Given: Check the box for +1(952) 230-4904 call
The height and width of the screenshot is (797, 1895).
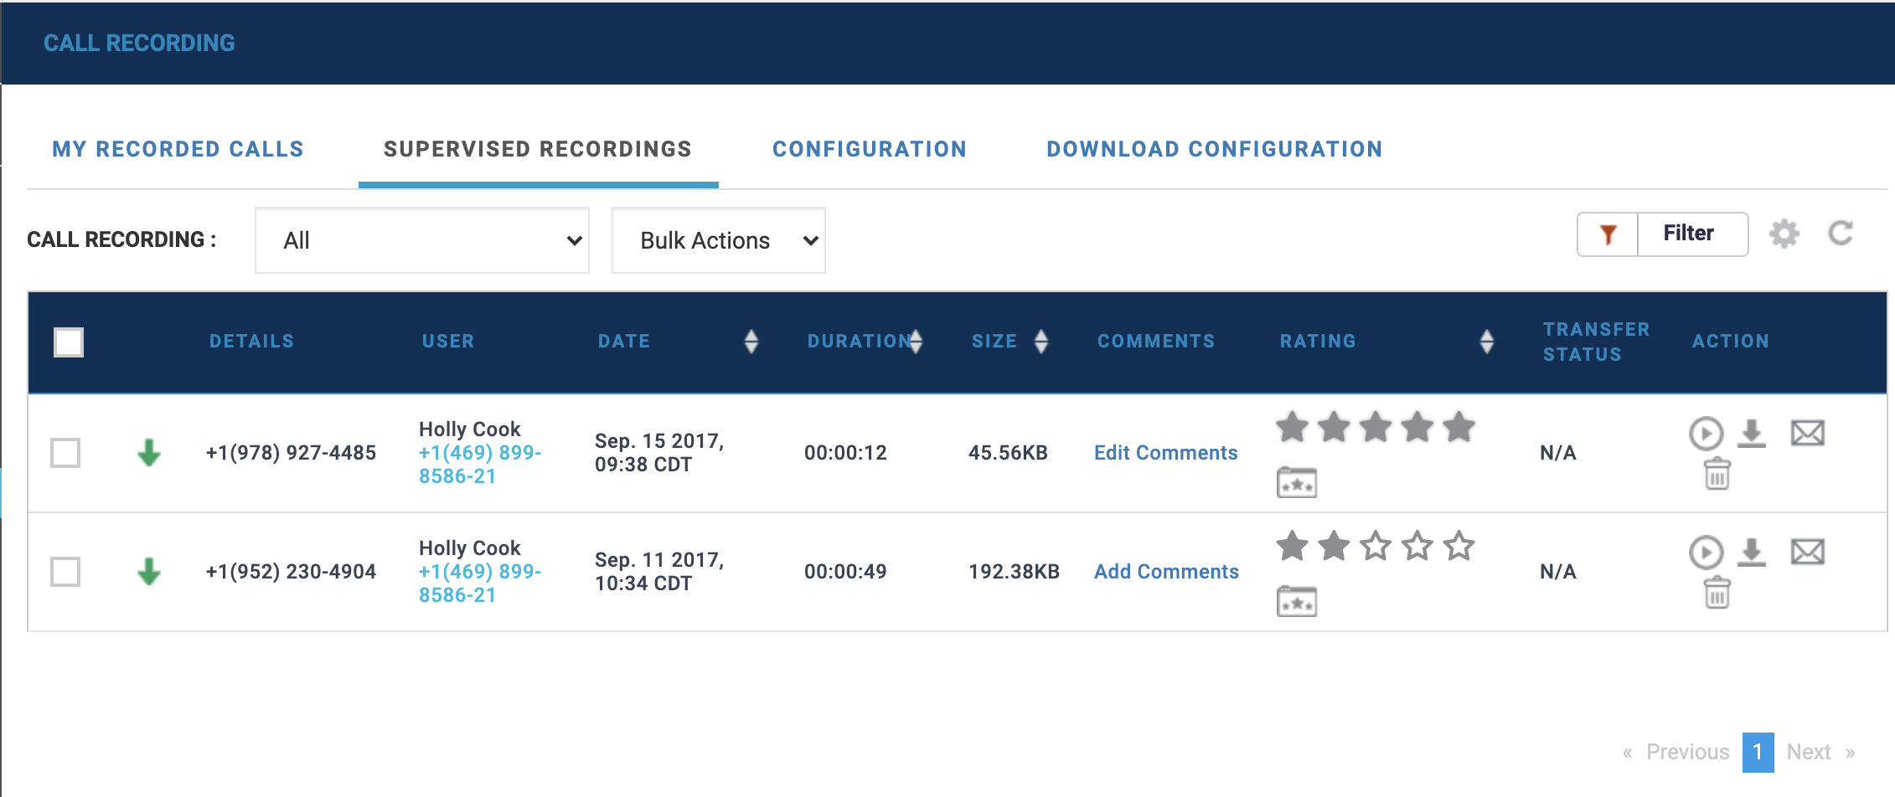Looking at the screenshot, I should pyautogui.click(x=65, y=572).
